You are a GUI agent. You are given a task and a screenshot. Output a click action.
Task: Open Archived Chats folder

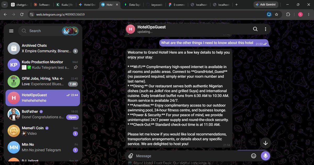click(43, 48)
